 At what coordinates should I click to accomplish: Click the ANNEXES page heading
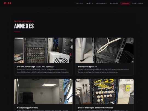24,26
